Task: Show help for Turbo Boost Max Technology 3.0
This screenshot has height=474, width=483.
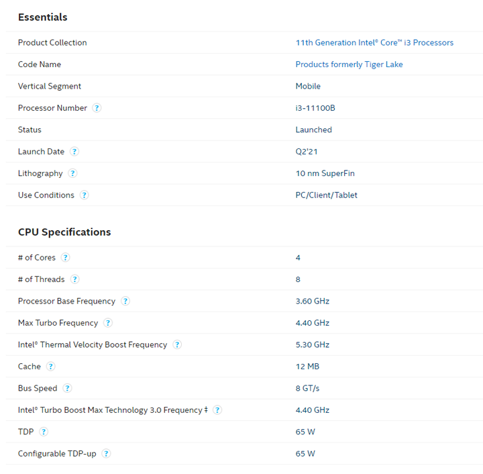Action: pos(217,410)
